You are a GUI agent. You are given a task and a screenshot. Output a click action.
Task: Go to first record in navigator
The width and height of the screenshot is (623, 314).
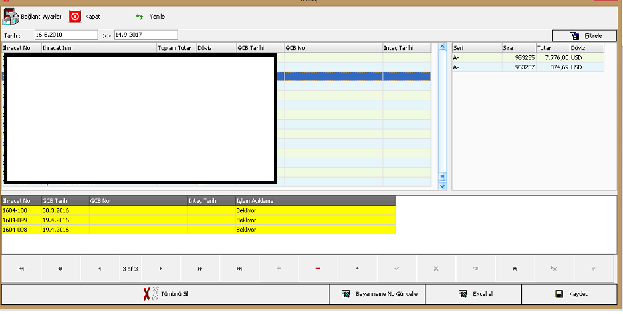21,269
